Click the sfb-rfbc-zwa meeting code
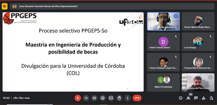The height and width of the screenshot is (105, 217). (21, 98)
